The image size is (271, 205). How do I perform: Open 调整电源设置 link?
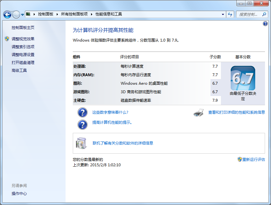[x=23, y=55]
